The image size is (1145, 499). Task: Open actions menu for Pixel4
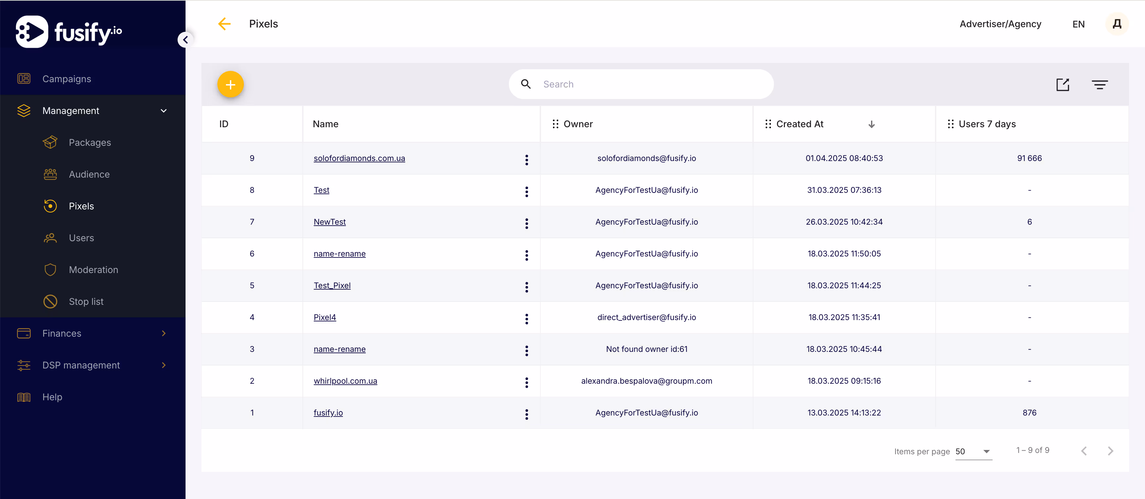pyautogui.click(x=527, y=319)
